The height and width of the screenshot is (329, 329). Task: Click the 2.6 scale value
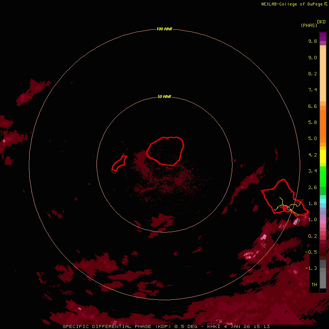[x=313, y=188]
